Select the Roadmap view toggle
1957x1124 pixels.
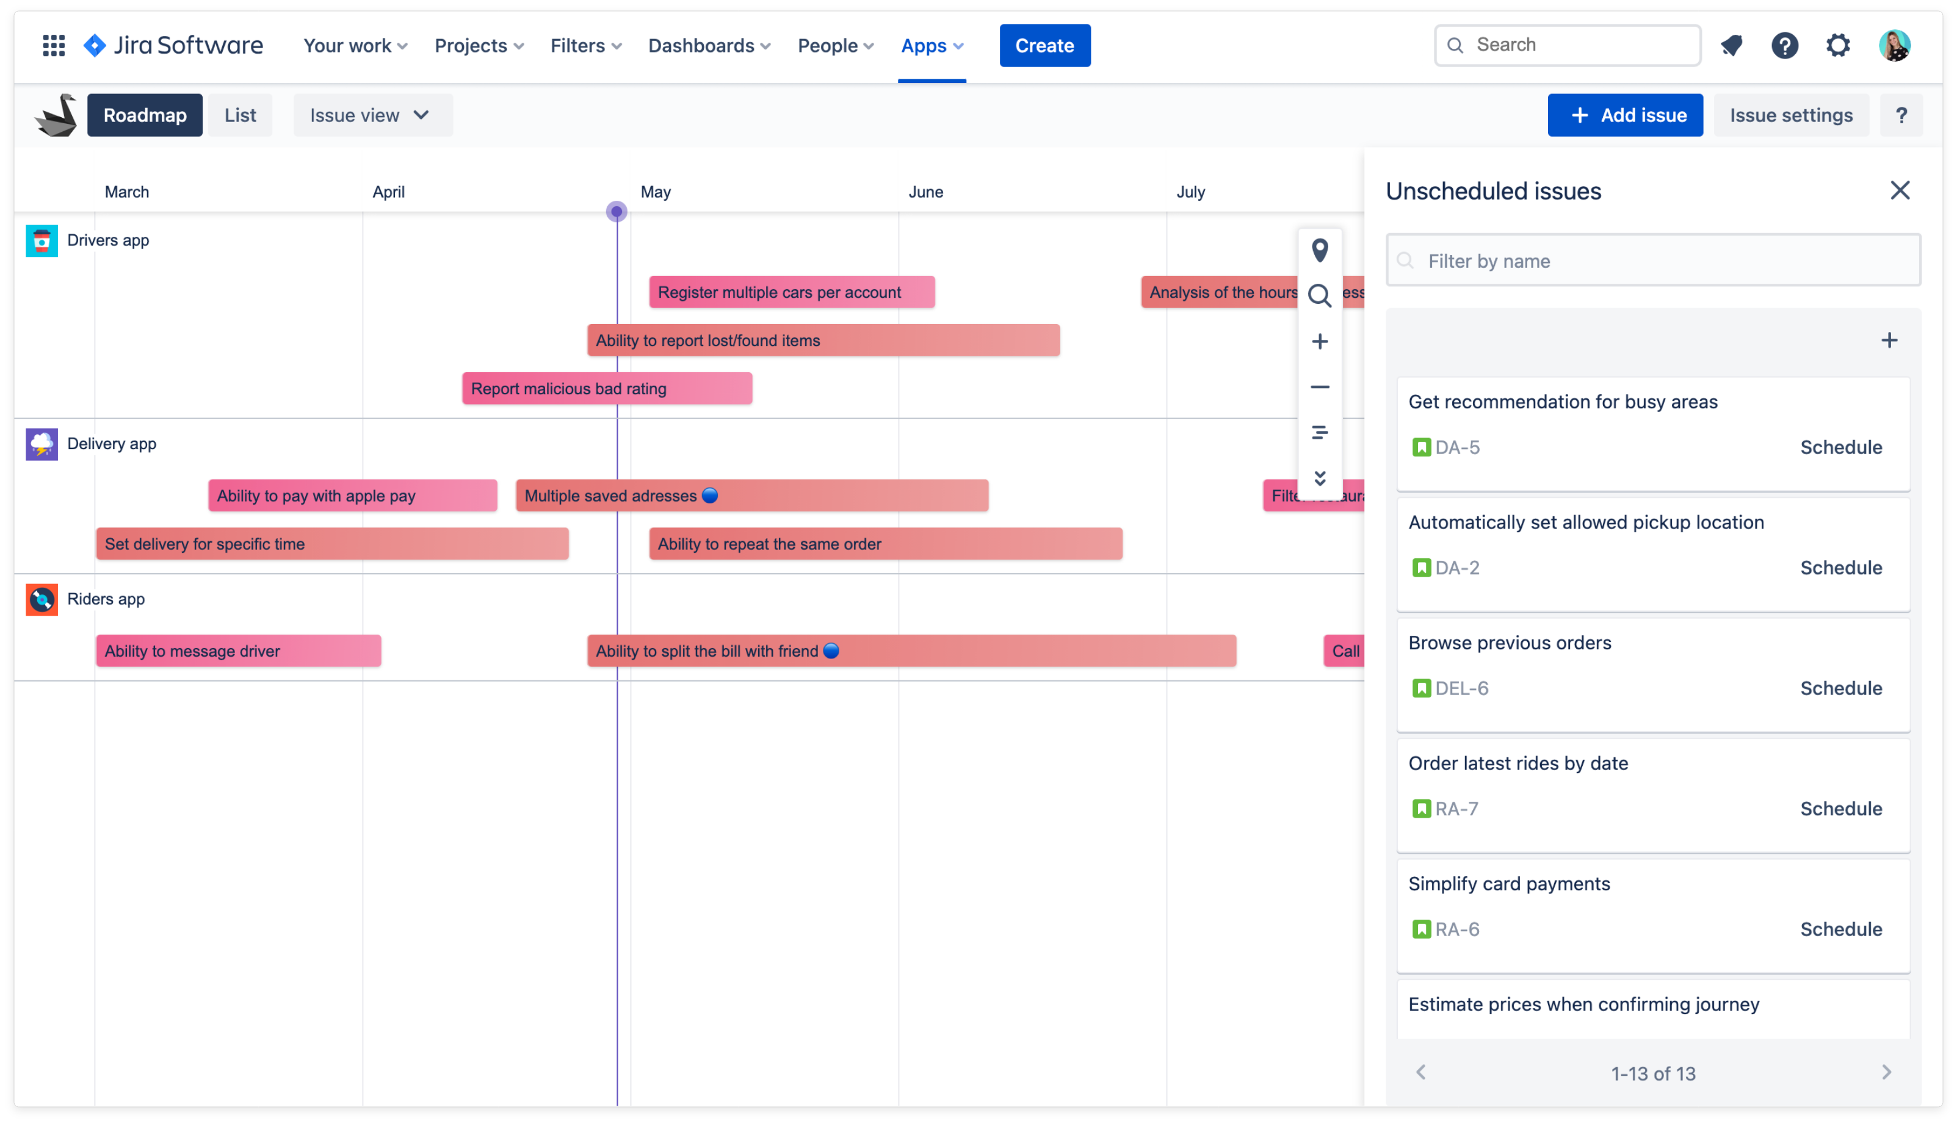coord(144,115)
